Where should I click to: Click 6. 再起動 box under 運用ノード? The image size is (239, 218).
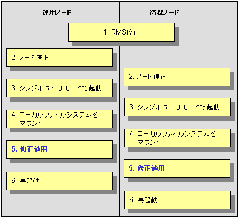point(59,181)
